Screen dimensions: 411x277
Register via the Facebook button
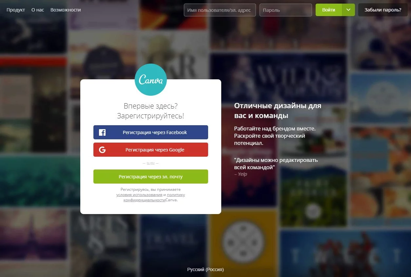point(151,132)
